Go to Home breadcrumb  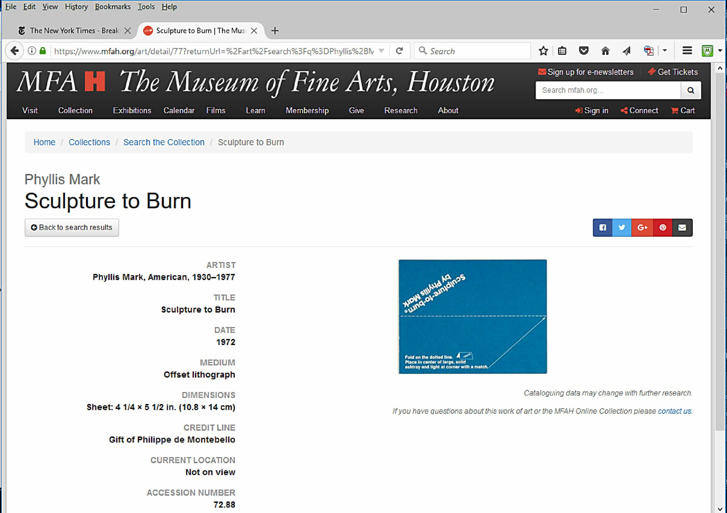tap(44, 142)
